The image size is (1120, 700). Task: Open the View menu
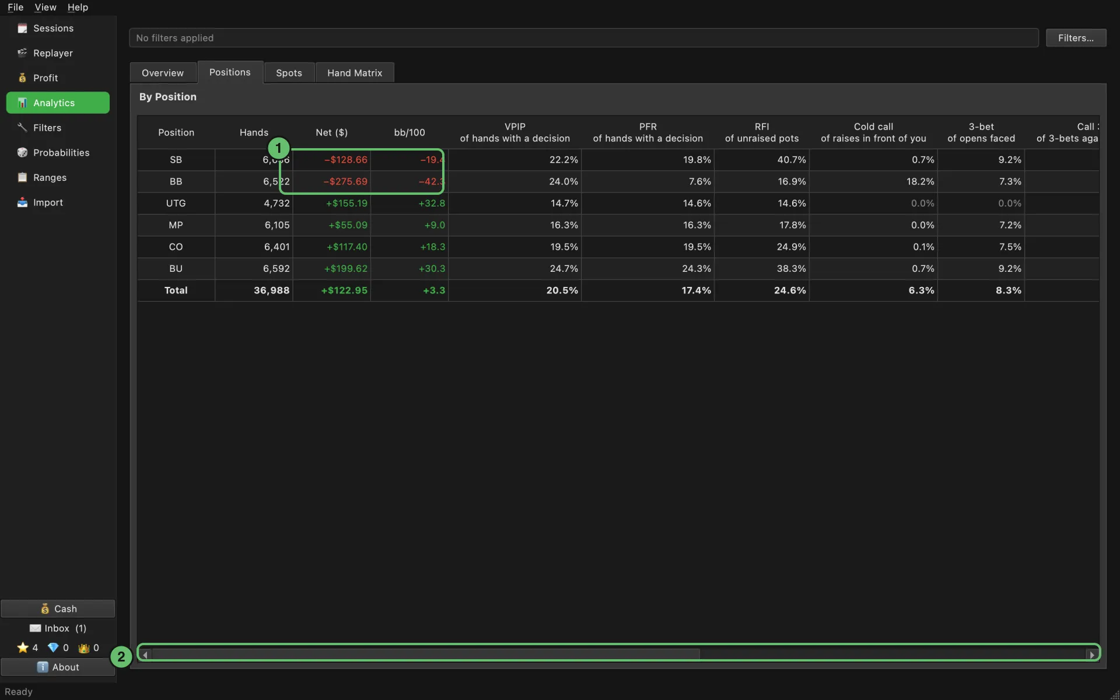(45, 7)
